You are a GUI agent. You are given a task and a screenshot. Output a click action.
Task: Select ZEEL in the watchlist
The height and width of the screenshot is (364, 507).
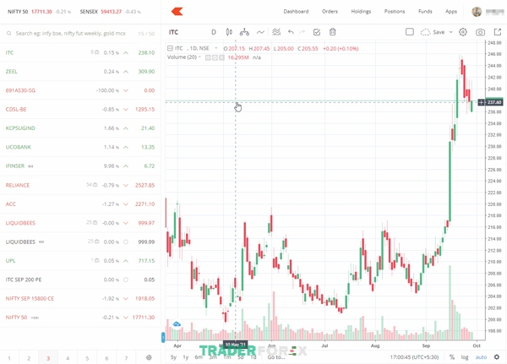click(x=80, y=72)
